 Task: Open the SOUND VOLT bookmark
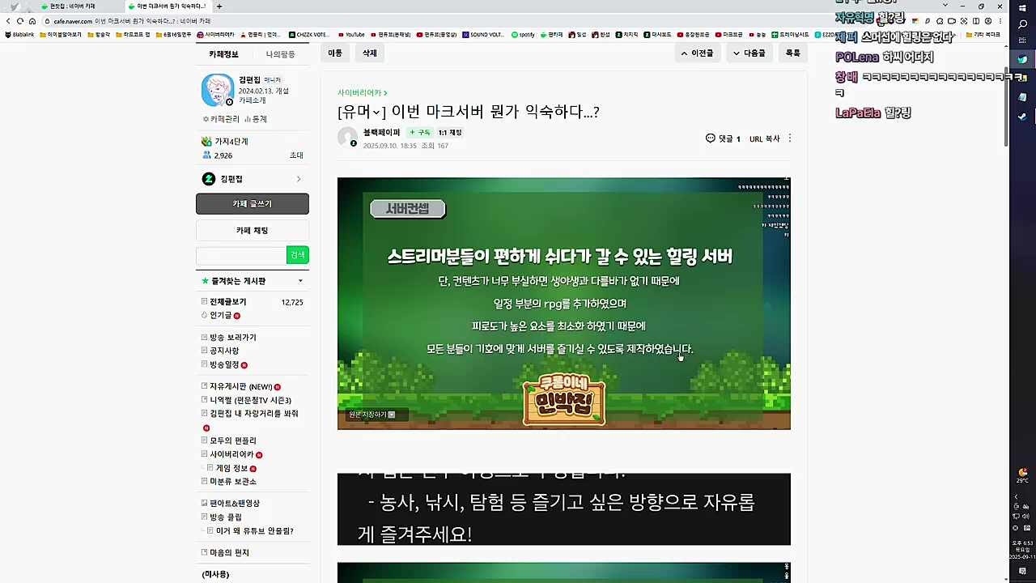[483, 35]
